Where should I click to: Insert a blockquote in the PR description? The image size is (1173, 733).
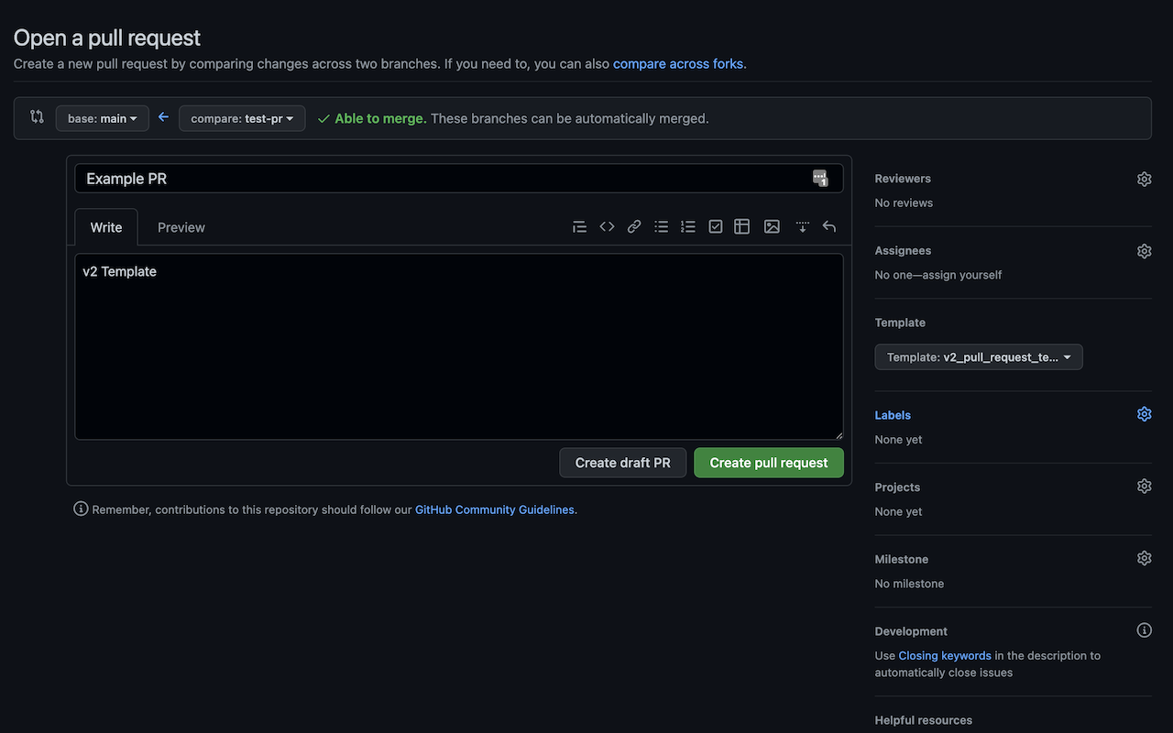point(579,225)
